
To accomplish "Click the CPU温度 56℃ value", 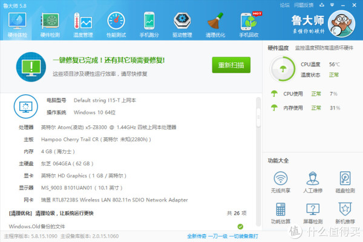I will [x=335, y=64].
